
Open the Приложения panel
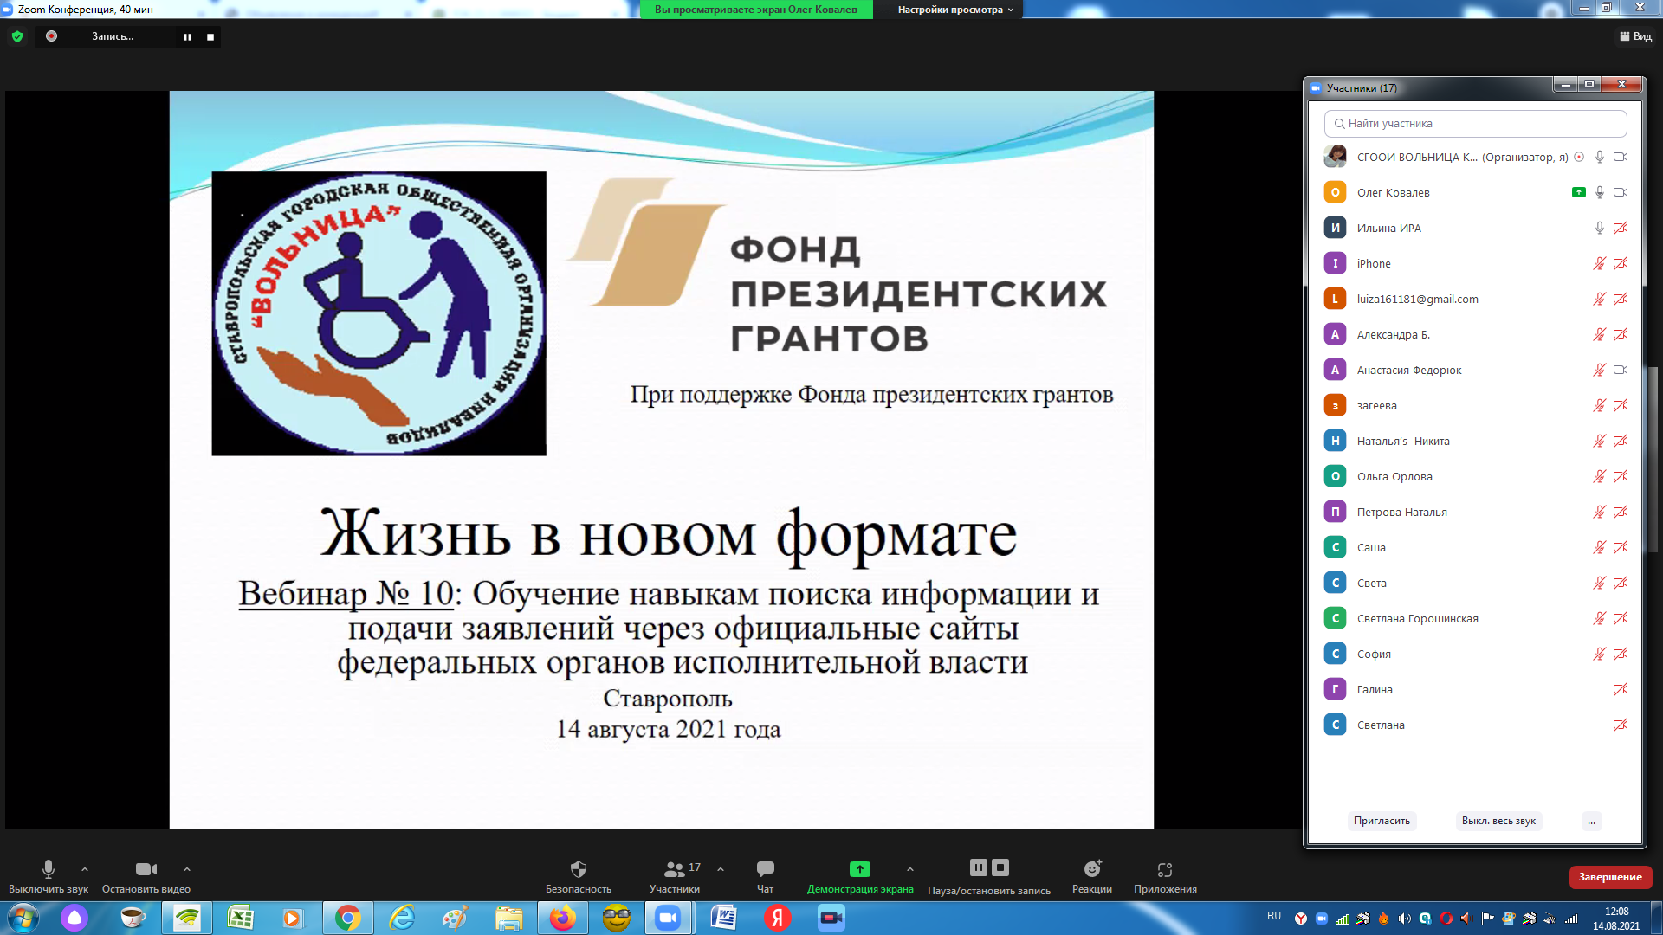click(x=1165, y=876)
